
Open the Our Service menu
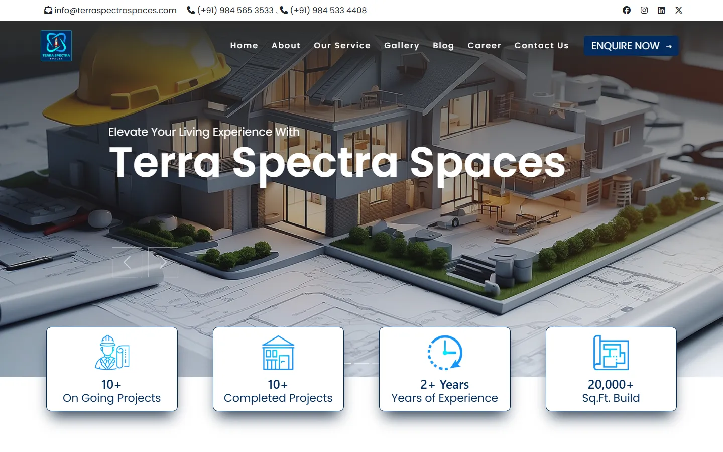click(342, 45)
